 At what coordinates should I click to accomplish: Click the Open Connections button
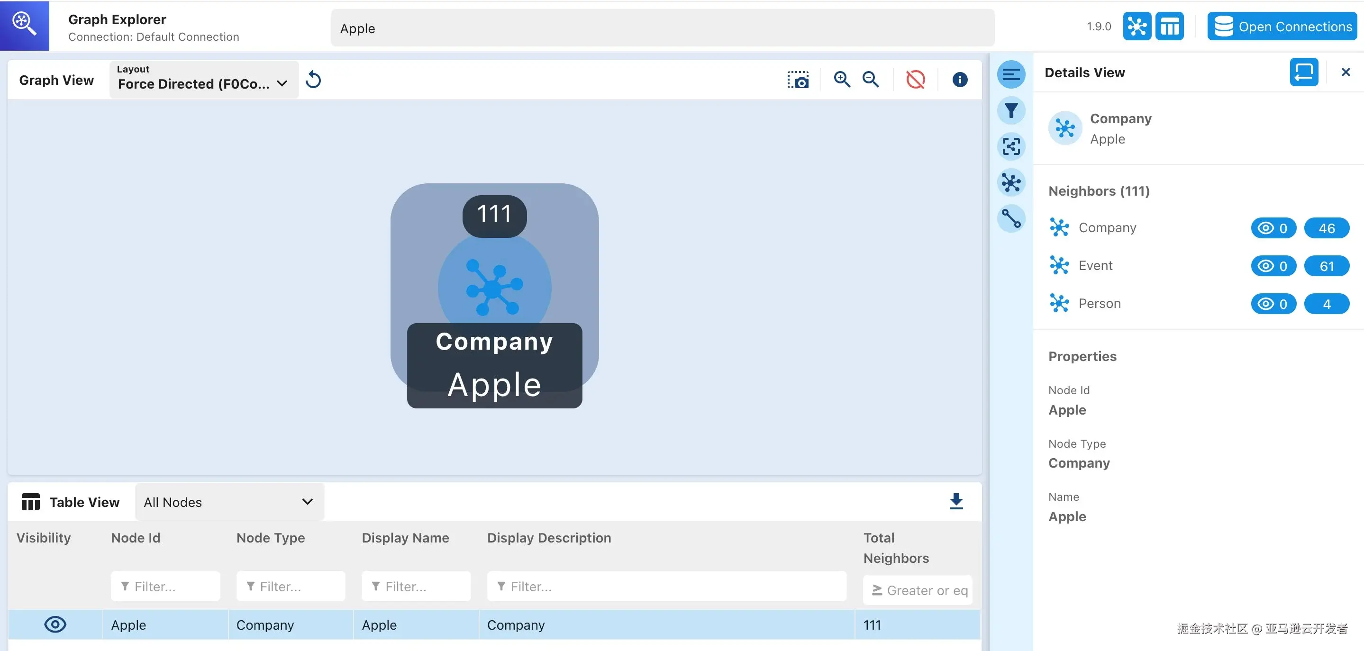[1282, 27]
